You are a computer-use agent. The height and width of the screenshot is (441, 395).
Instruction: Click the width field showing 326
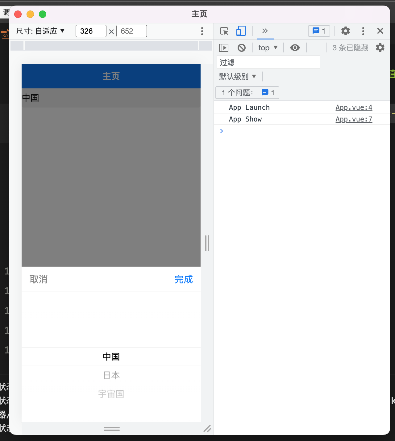tap(91, 31)
